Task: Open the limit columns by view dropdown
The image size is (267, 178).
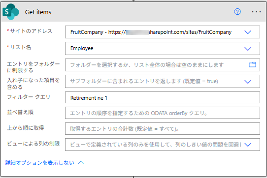Action: tap(248, 145)
